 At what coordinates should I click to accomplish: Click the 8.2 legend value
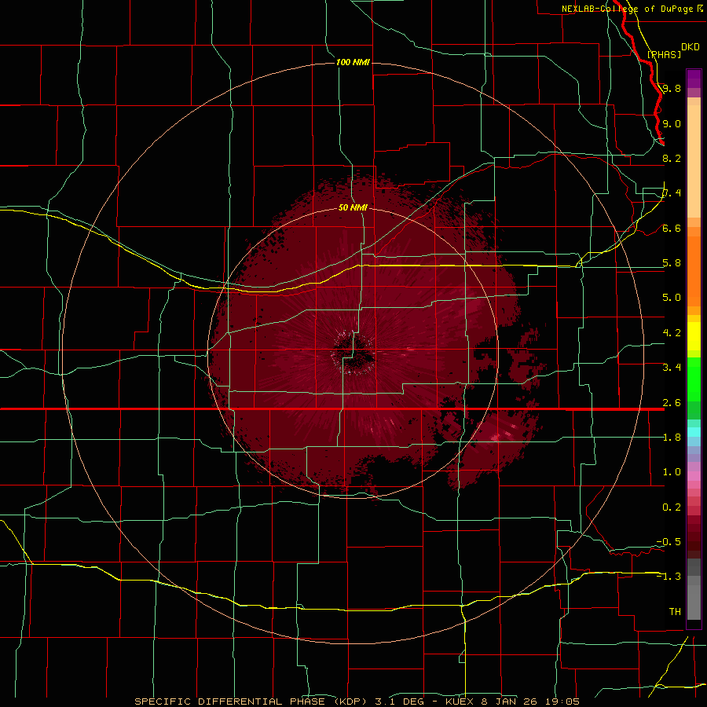pos(672,158)
